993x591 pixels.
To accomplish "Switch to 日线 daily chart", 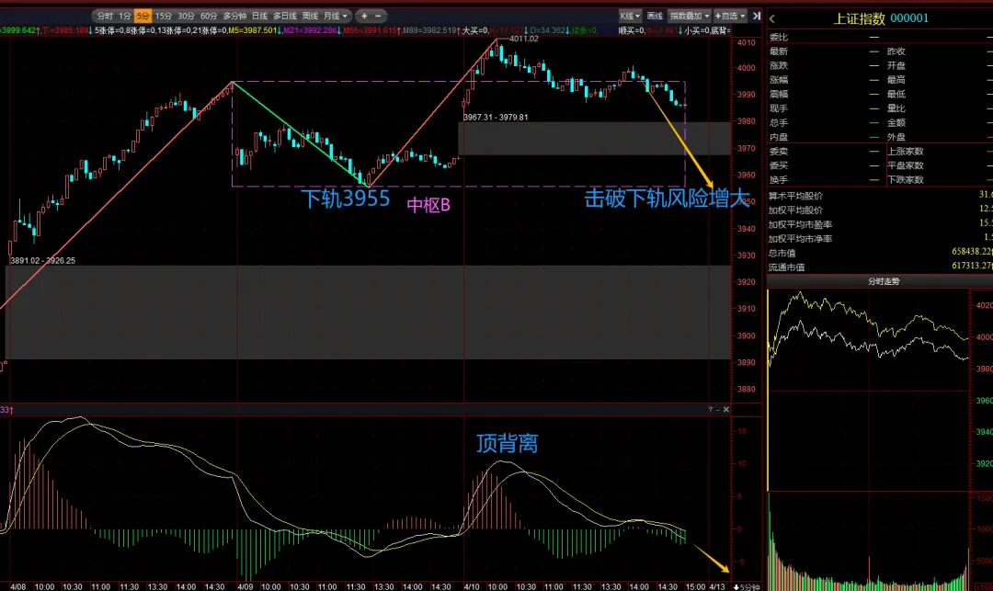I will coord(259,16).
